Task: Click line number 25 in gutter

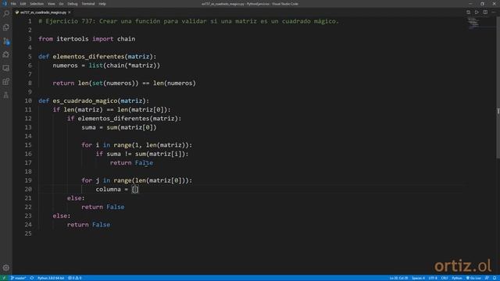Action: click(x=28, y=233)
